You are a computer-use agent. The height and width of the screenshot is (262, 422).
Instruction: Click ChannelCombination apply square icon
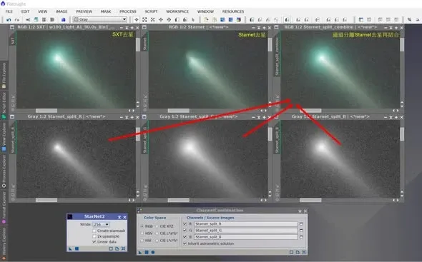tap(147, 252)
